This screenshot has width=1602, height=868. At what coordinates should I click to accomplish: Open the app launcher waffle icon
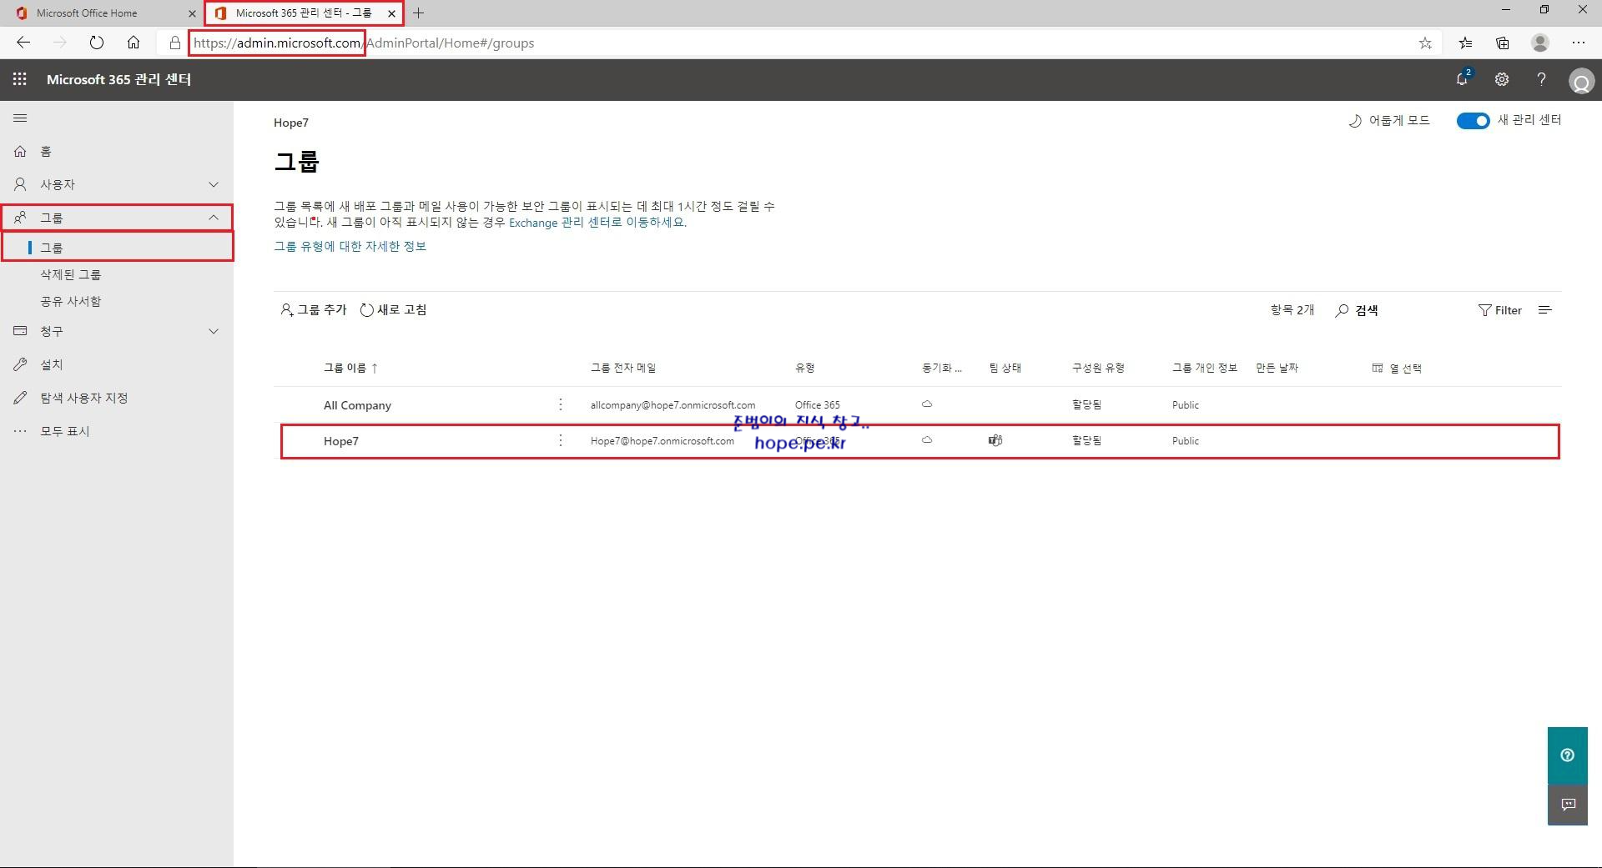click(20, 79)
